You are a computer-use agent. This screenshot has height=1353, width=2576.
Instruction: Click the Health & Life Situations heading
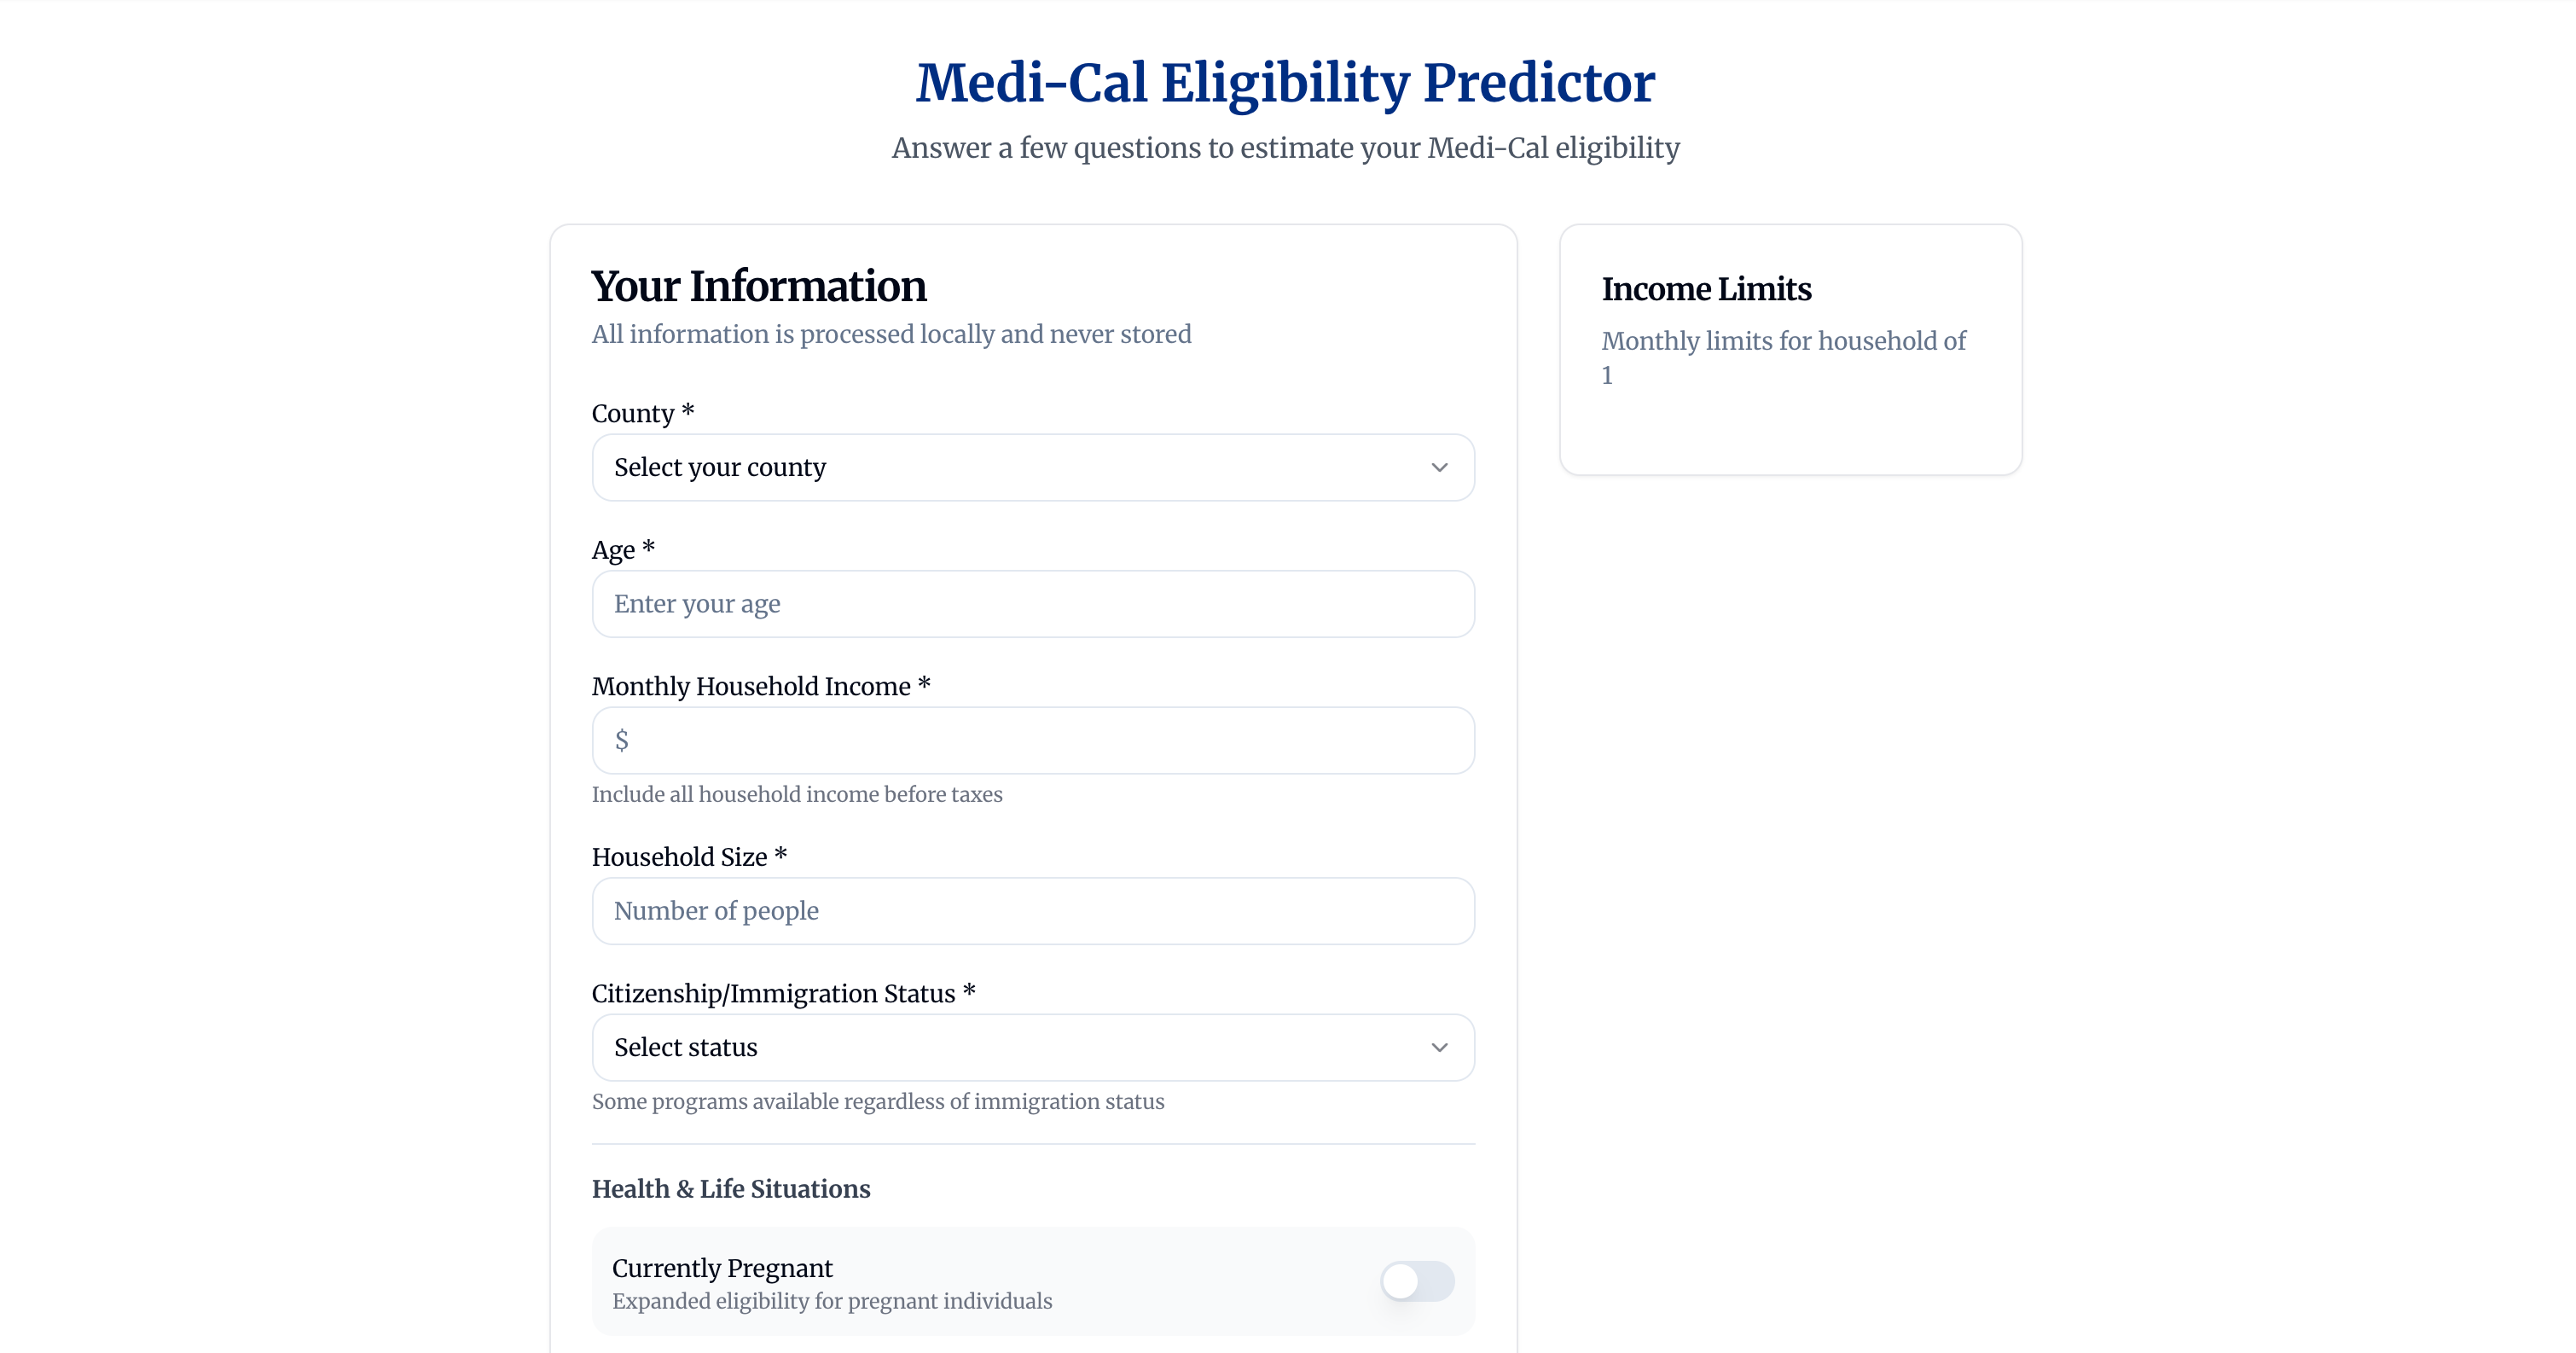[731, 1189]
